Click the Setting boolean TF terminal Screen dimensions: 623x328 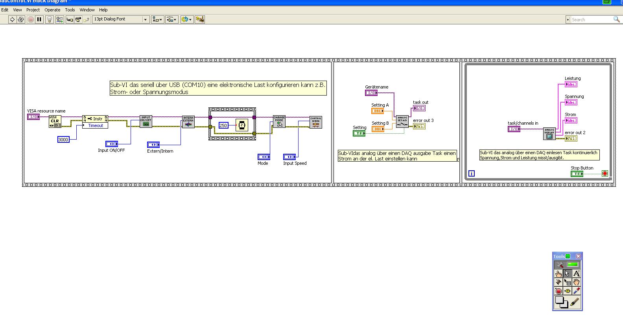pos(359,133)
